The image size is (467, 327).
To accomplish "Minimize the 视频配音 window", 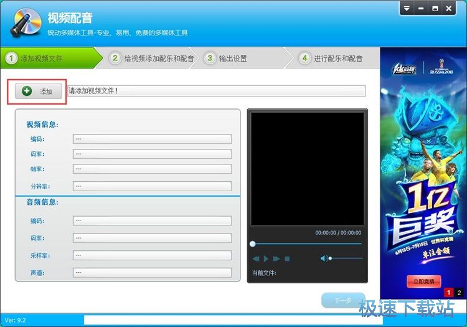I will click(x=421, y=9).
